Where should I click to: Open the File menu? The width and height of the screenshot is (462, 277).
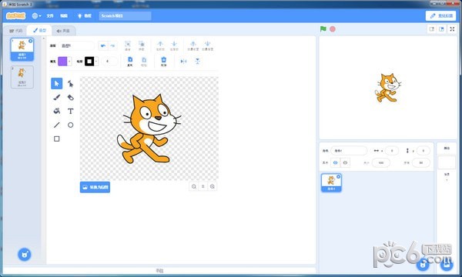pos(50,15)
